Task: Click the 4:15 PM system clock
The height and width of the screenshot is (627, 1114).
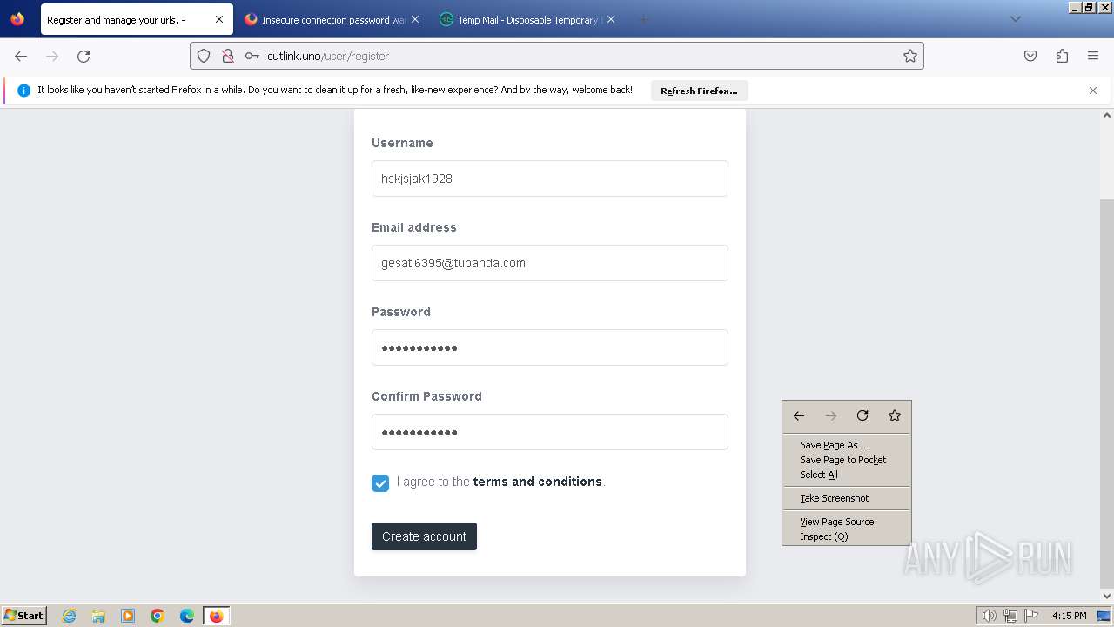Action: coord(1069,616)
